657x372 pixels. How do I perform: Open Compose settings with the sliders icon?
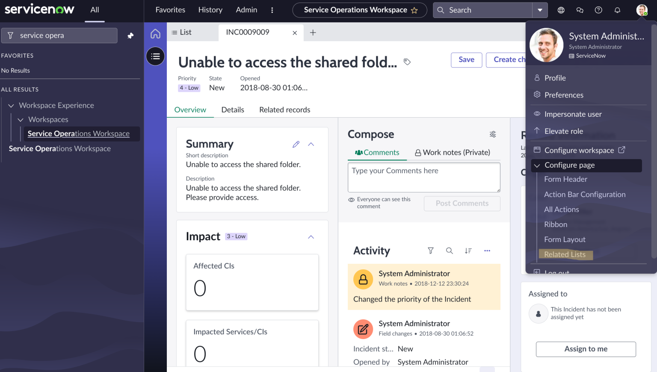[x=492, y=134]
